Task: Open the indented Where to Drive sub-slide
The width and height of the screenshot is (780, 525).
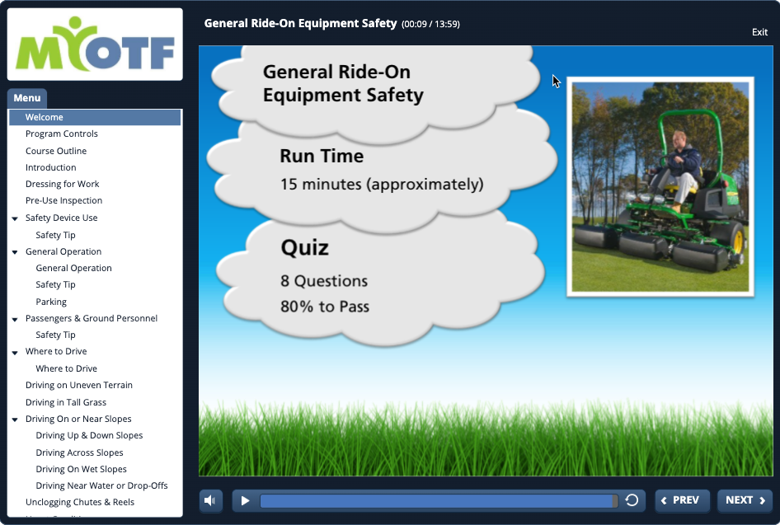Action: [x=67, y=368]
